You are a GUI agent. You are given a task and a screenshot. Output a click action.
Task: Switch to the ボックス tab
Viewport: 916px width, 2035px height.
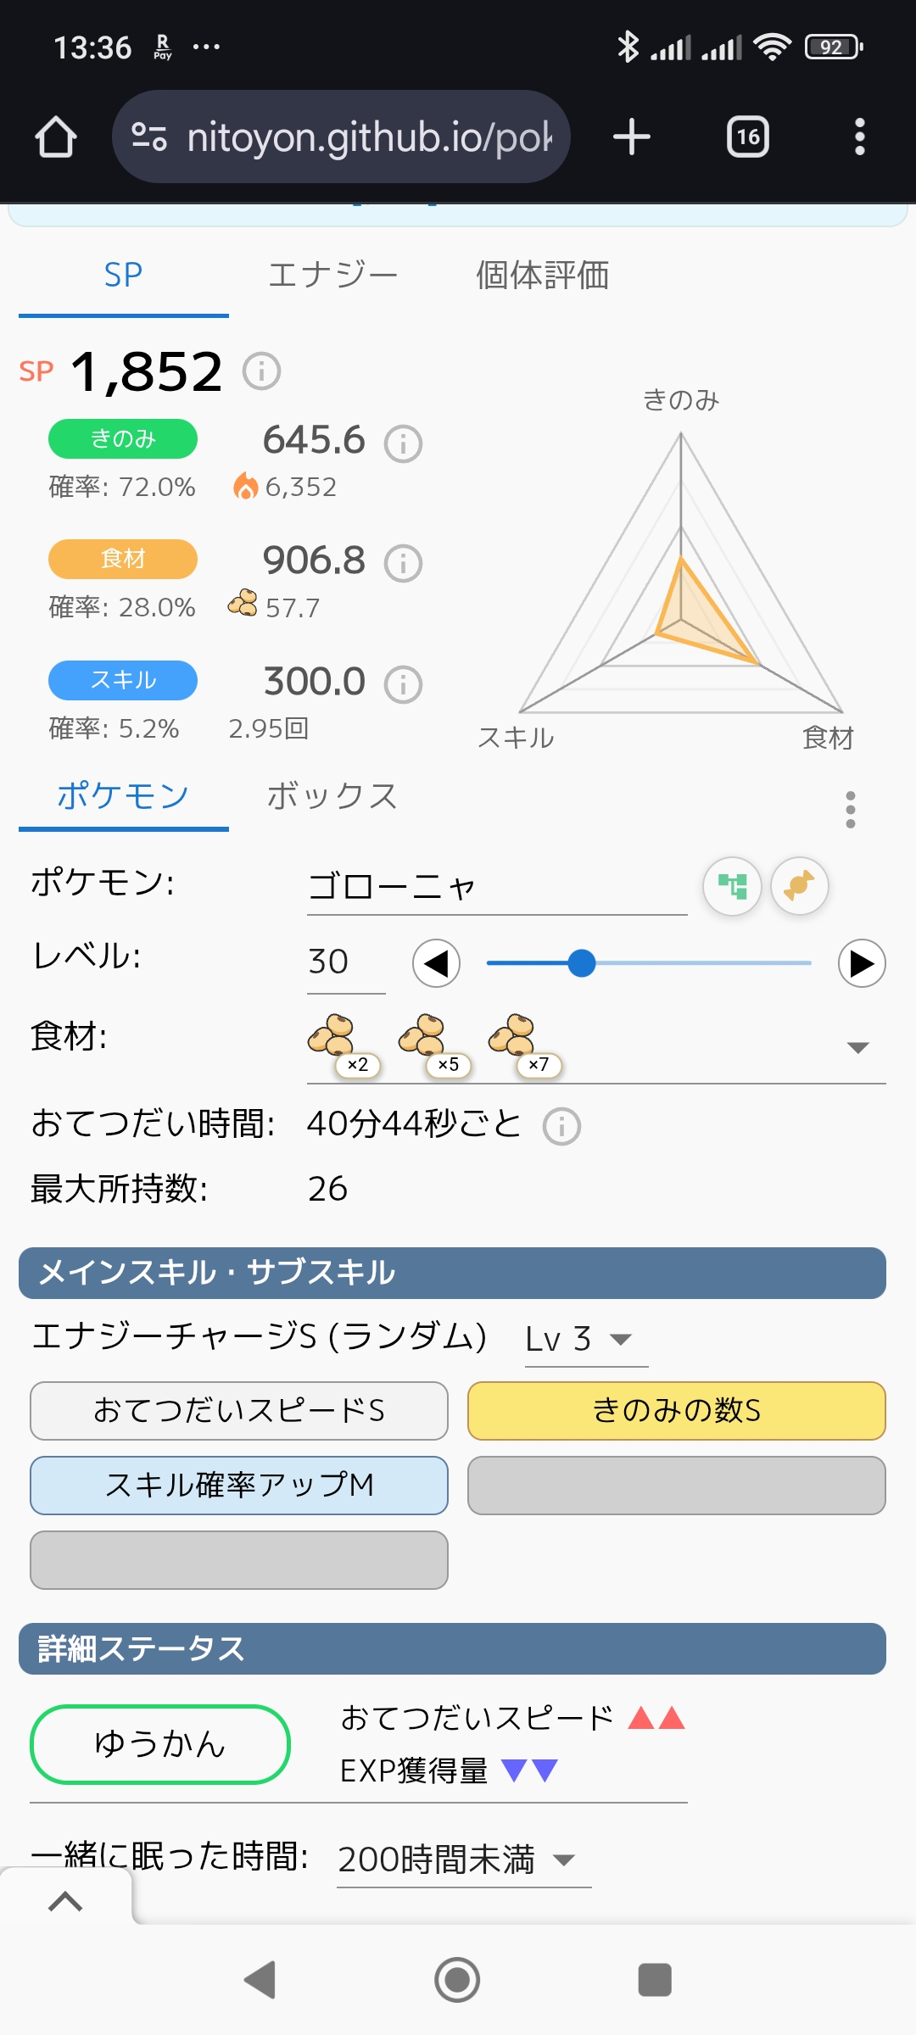tap(332, 797)
